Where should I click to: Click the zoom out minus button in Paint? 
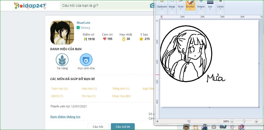(x=232, y=121)
